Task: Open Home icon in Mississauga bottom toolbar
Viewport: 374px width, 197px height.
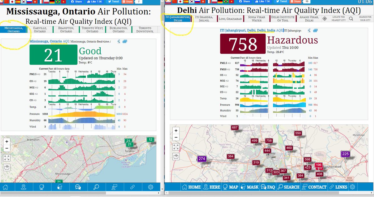Action: [5, 187]
